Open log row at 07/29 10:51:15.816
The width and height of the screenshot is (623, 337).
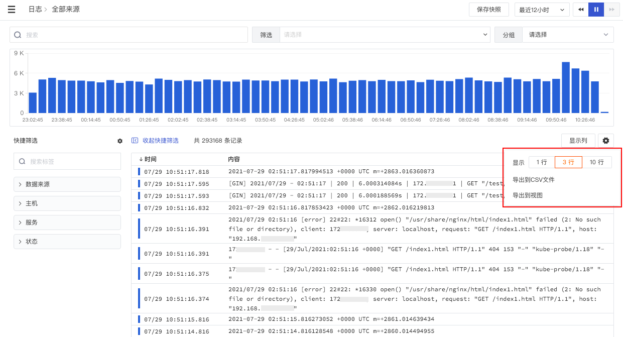[x=372, y=319]
